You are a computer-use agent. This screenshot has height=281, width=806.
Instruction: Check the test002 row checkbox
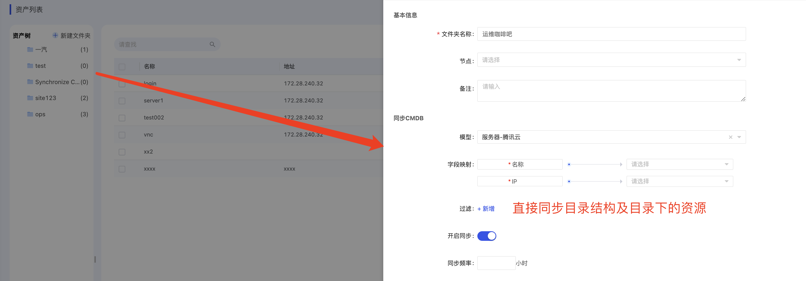coord(122,118)
